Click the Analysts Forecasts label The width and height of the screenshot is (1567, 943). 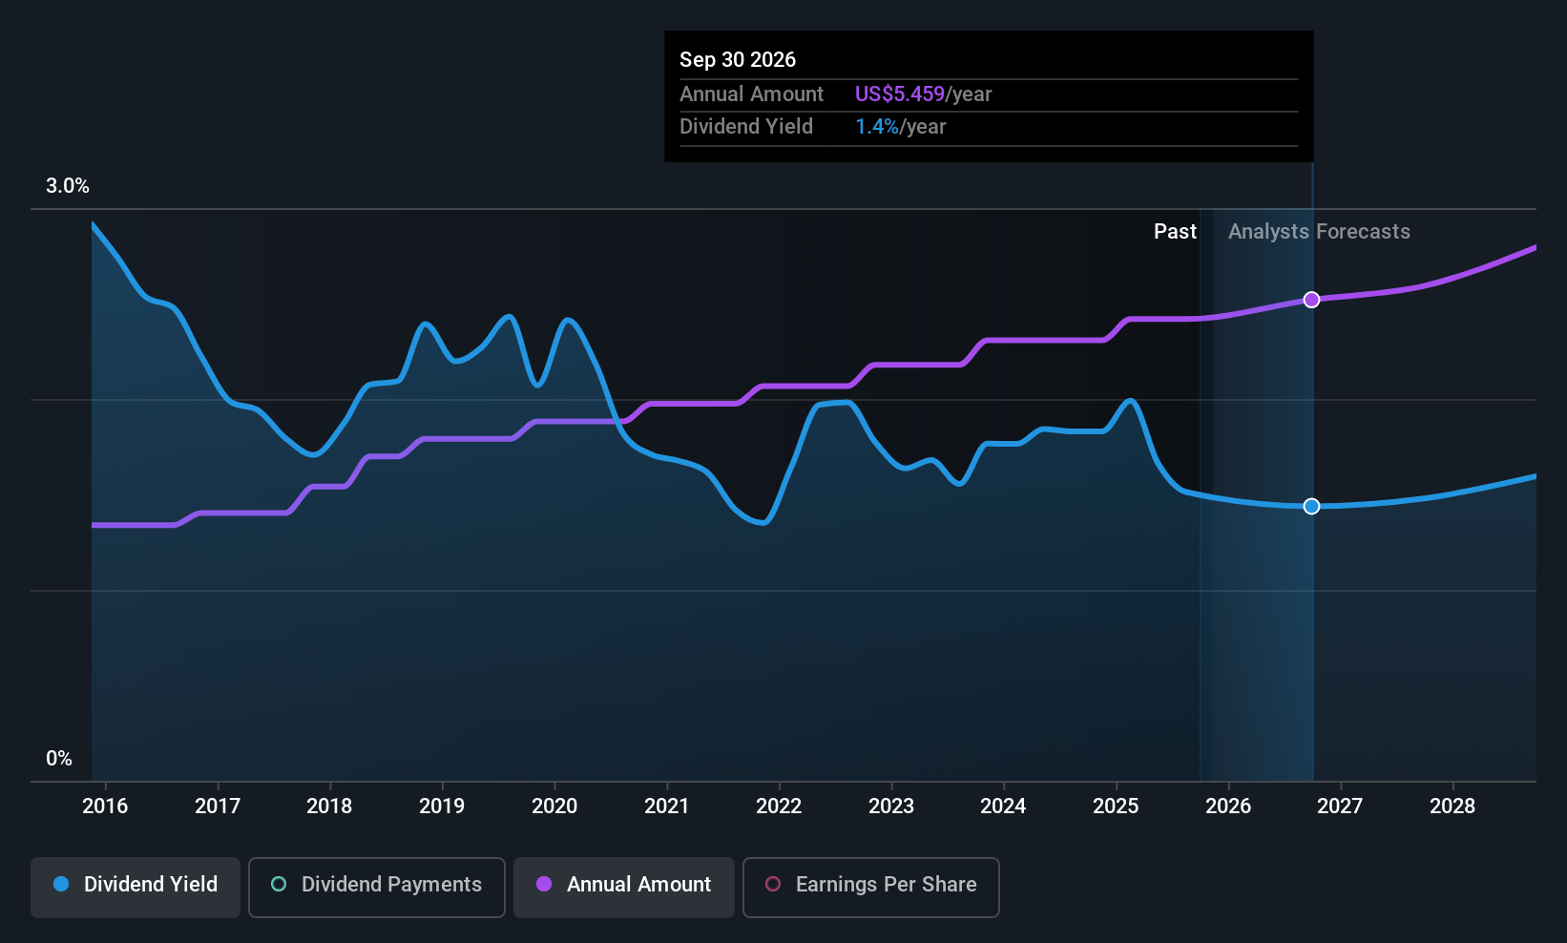[1319, 232]
